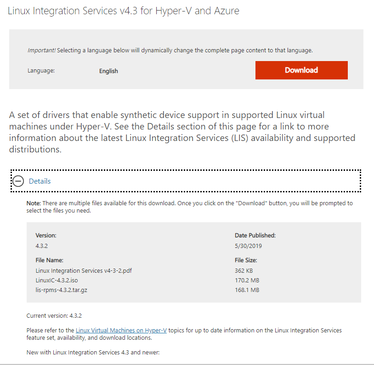Click the red Download button

click(x=301, y=70)
